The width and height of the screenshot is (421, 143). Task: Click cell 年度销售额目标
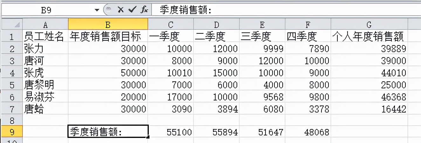[x=108, y=37]
